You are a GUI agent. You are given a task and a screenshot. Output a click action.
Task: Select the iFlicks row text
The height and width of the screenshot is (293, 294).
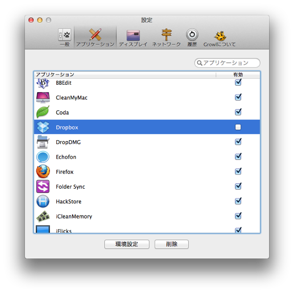[64, 231]
